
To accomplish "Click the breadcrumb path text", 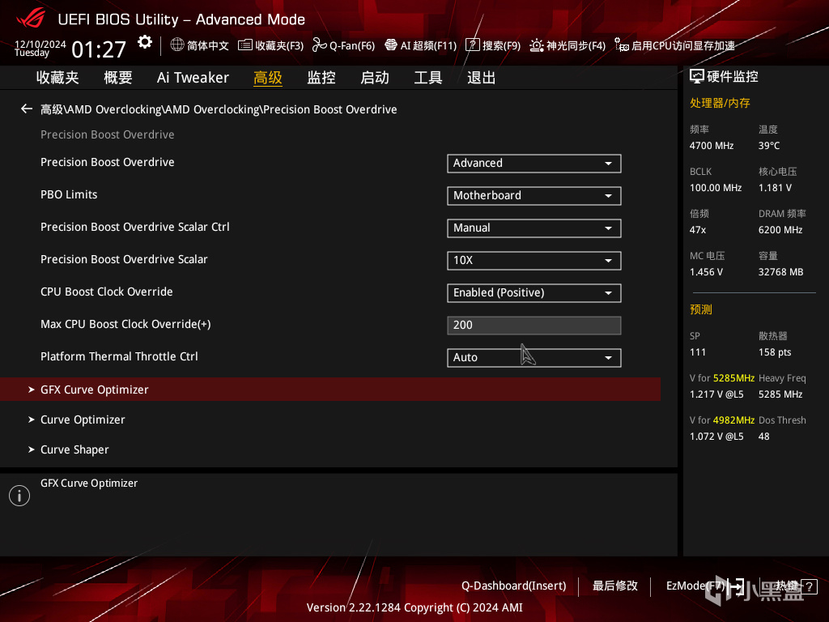I will pyautogui.click(x=219, y=109).
